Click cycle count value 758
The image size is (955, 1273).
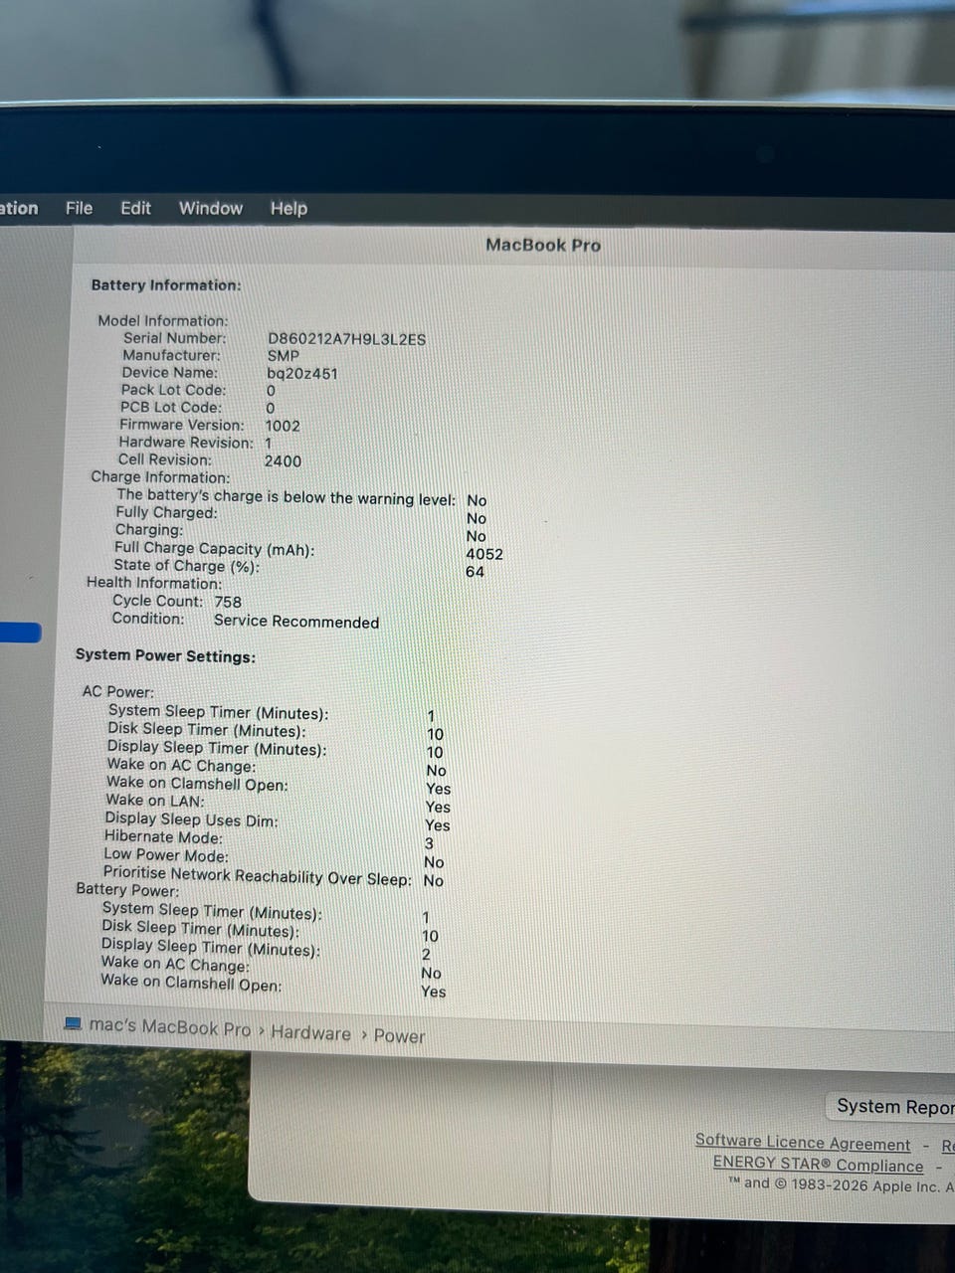(228, 602)
